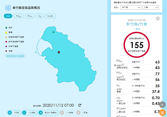Select the green station marker on map
The height and width of the screenshot is (117, 167).
[x=53, y=32]
